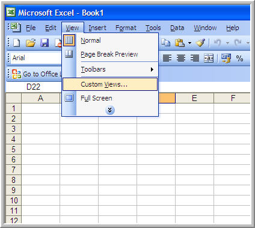Apply Center alignment formatting
This screenshot has height=228, width=255.
(x=181, y=58)
